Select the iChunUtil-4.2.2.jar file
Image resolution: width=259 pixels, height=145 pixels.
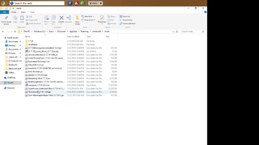(71, 65)
